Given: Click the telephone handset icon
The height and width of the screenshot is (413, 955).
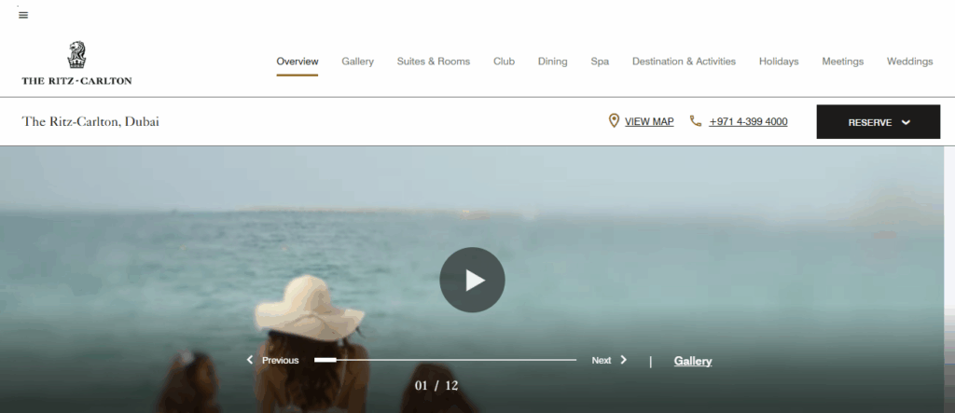Looking at the screenshot, I should [x=696, y=120].
